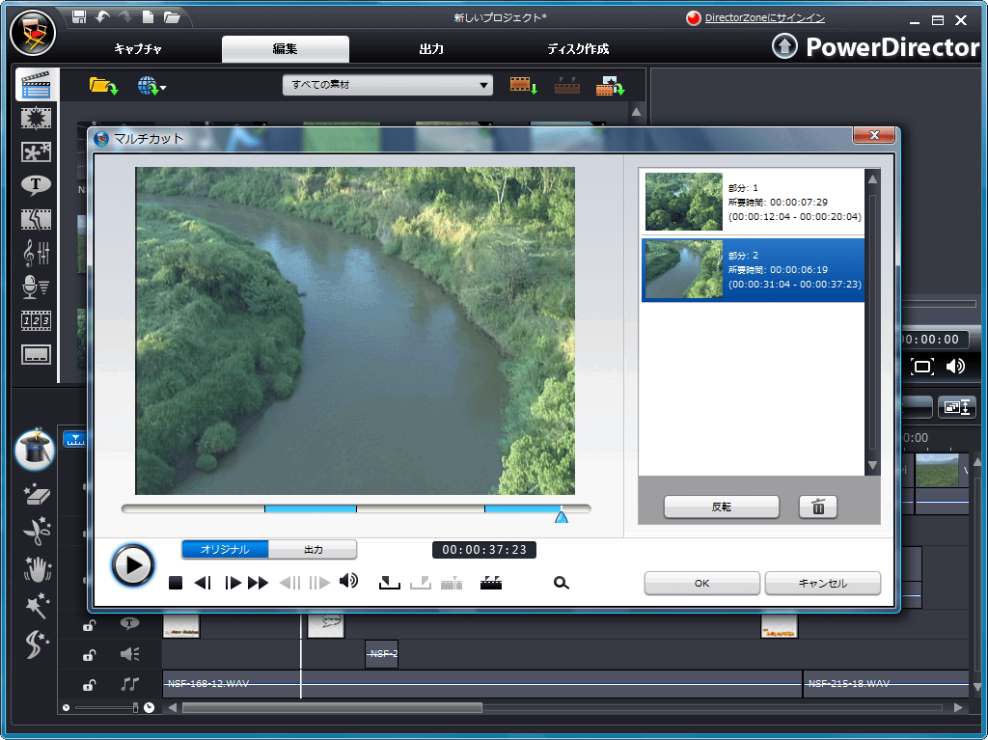Viewport: 988px width, 740px height.
Task: Open the Title Room speech-bubble T icon
Action: coord(36,184)
